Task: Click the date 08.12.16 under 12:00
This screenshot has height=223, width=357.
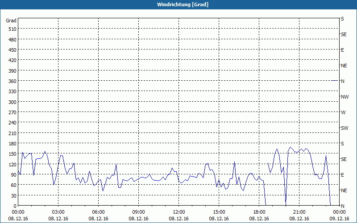Action: coord(179,219)
